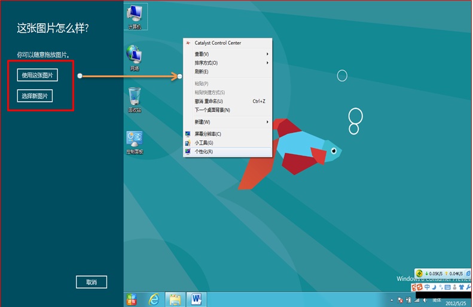Open the soft keyboard icon on IME bar
Viewport: 473px width, 307px height.
click(448, 287)
